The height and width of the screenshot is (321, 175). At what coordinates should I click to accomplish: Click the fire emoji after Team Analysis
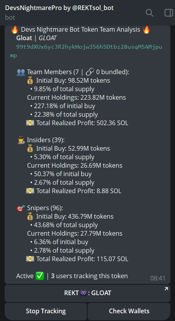146,30
